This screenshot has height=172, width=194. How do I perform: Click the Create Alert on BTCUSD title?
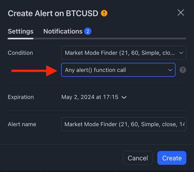click(x=53, y=13)
